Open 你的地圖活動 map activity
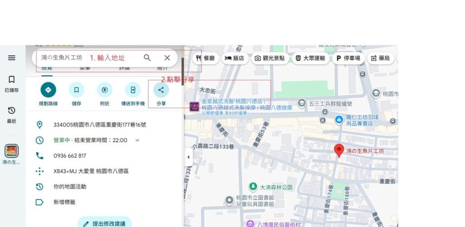This screenshot has width=465, height=227. click(70, 187)
